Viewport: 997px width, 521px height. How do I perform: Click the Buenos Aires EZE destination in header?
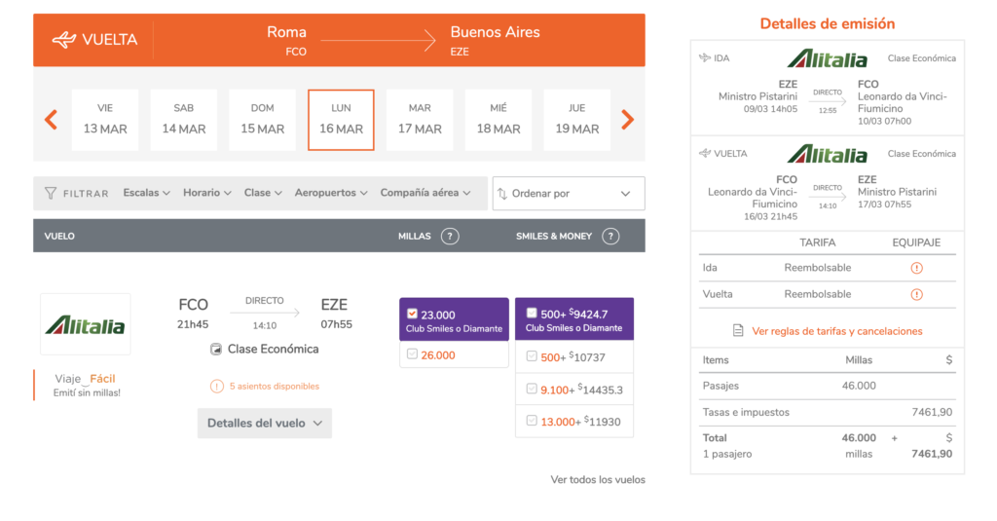(495, 40)
